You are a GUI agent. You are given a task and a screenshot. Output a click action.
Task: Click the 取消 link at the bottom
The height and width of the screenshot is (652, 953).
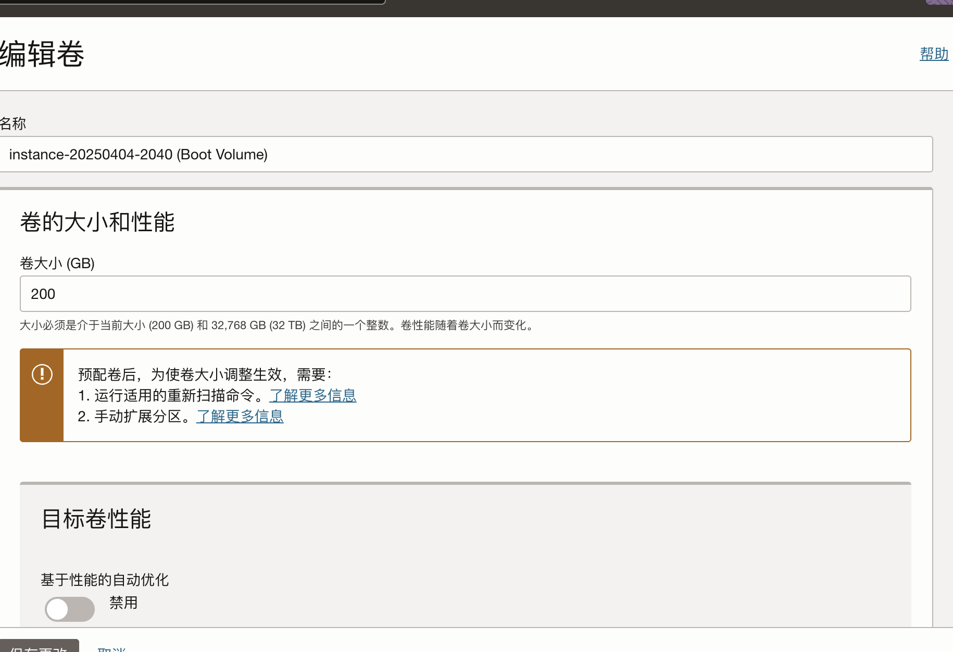click(111, 648)
